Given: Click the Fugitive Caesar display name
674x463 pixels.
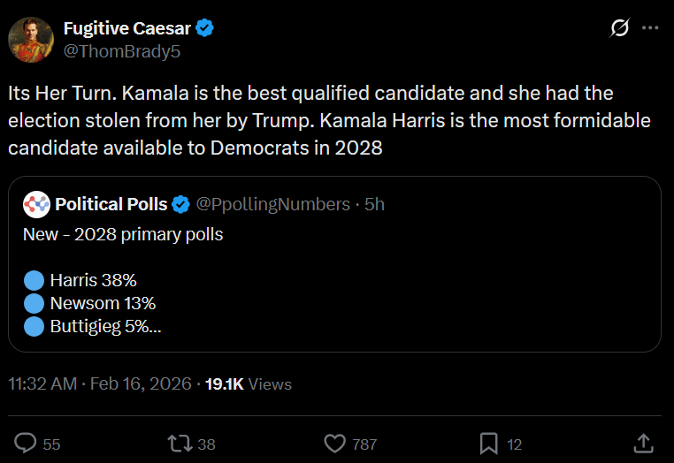Looking at the screenshot, I should [126, 28].
